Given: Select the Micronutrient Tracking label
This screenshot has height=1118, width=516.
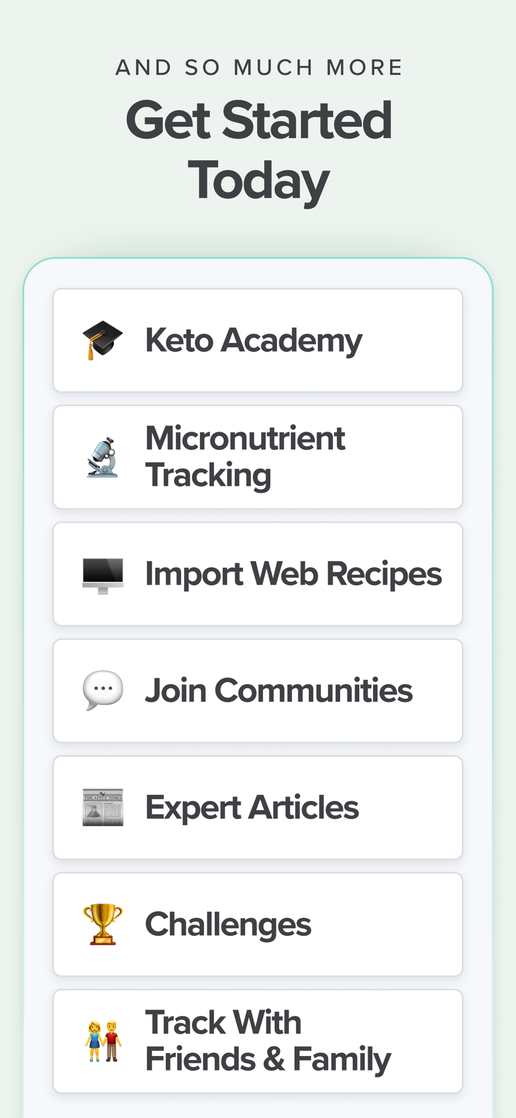Looking at the screenshot, I should coord(245,457).
